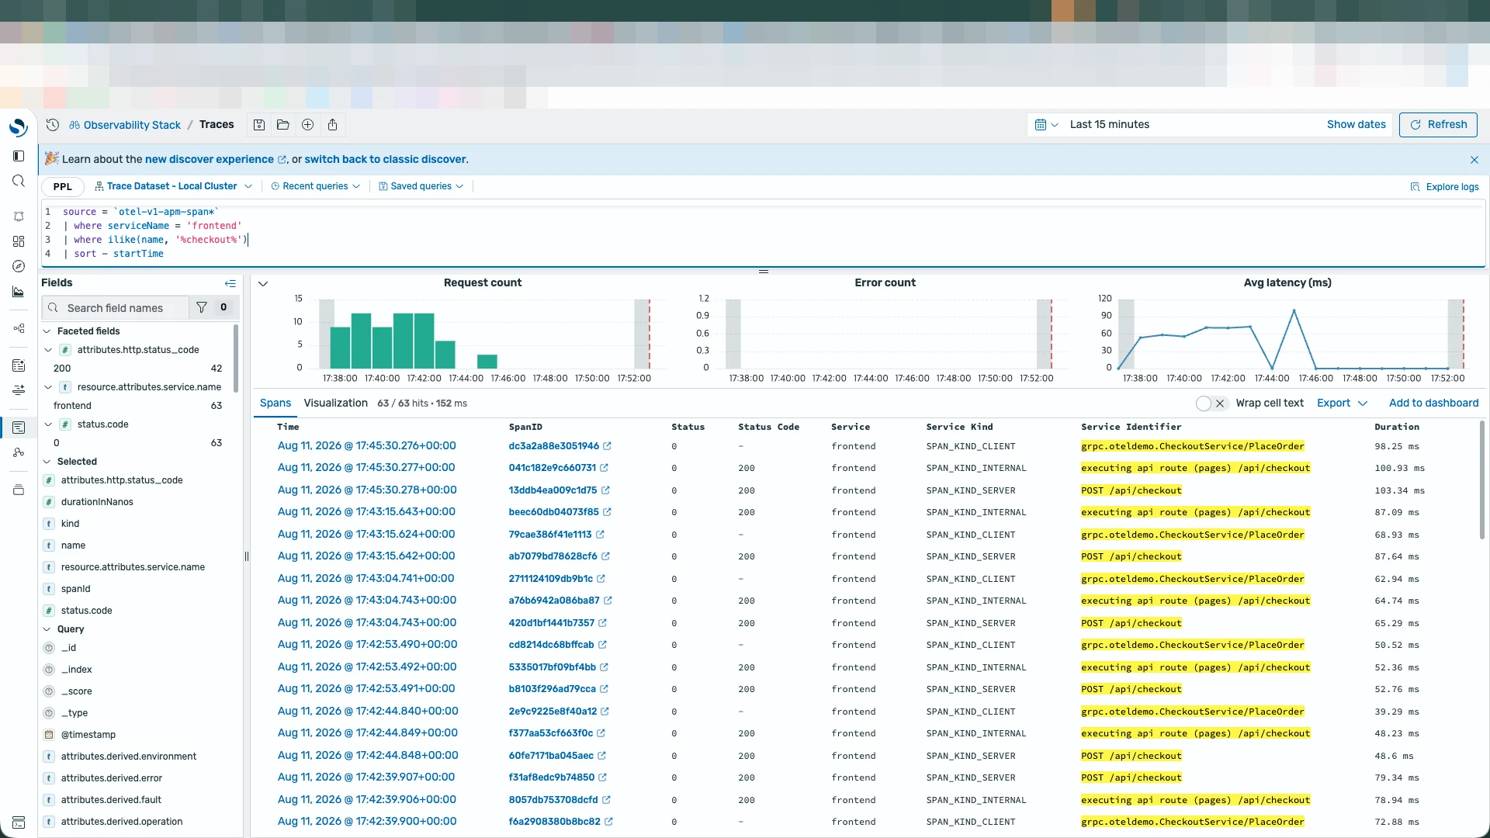Viewport: 1490px width, 838px height.
Task: Click the recent history clock icon
Action: tap(53, 125)
